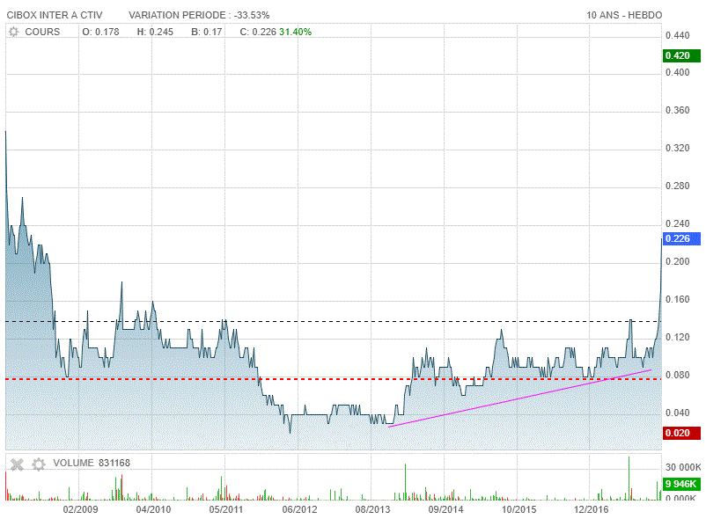
Task: Click the 10/2015 date axis label
Action: 519,509
